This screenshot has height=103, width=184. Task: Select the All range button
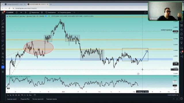pos(30,95)
